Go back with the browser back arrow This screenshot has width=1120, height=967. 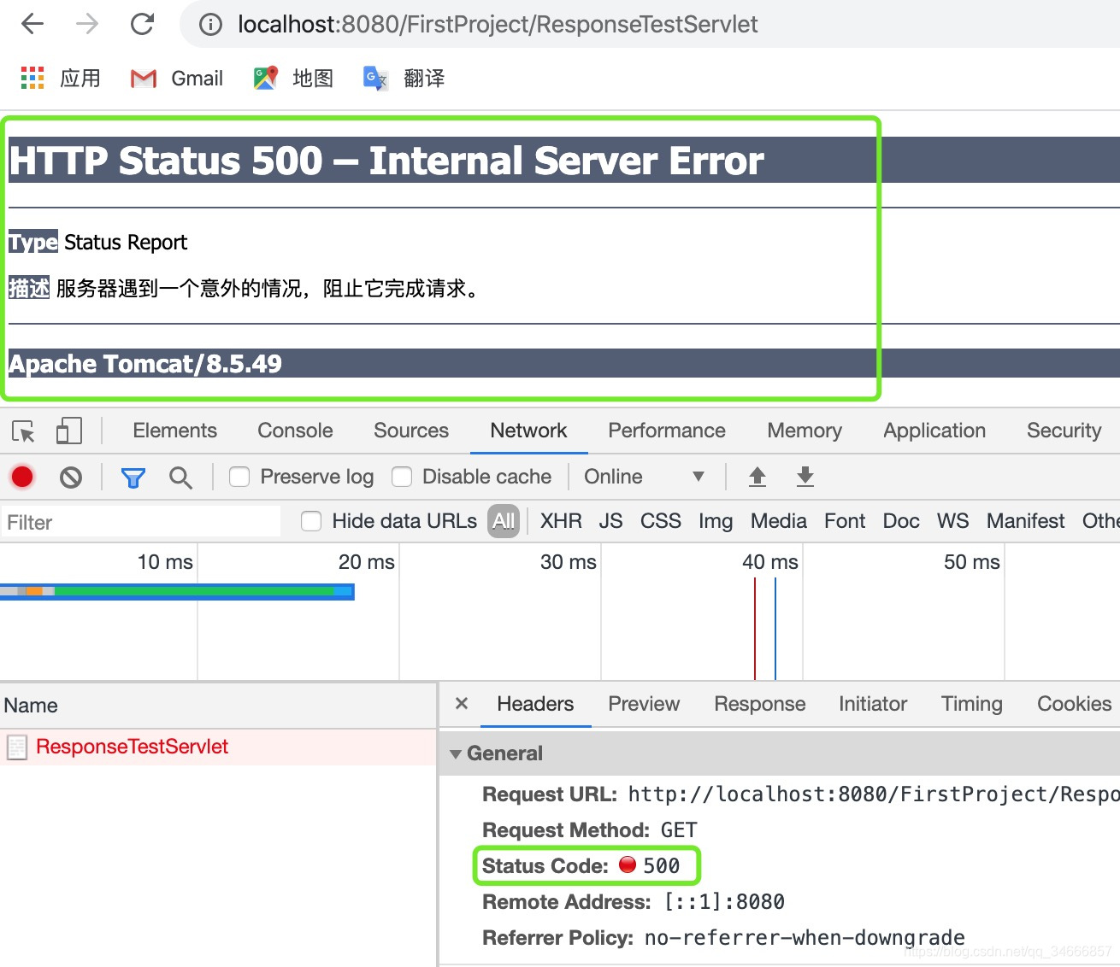click(32, 24)
